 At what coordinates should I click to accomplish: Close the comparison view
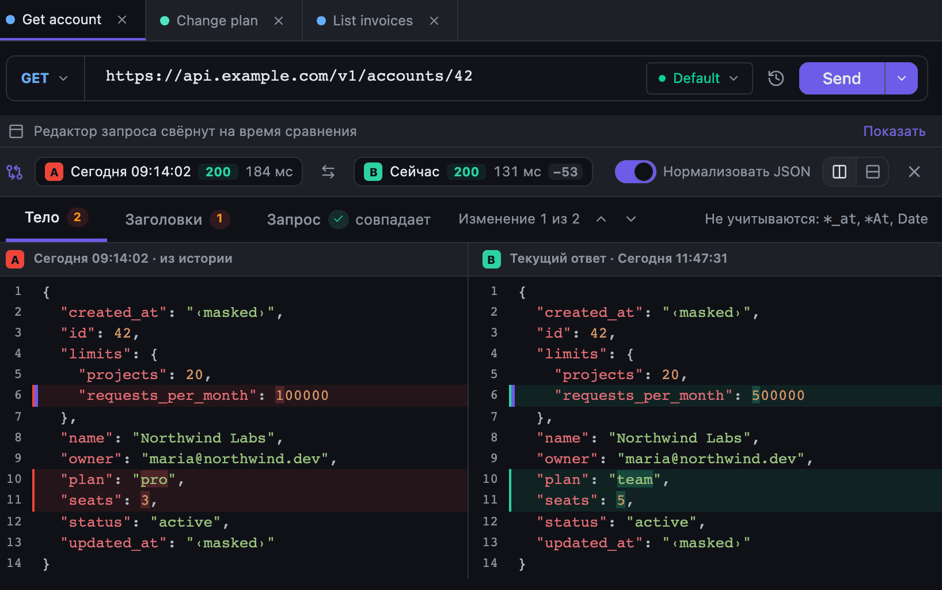point(914,172)
